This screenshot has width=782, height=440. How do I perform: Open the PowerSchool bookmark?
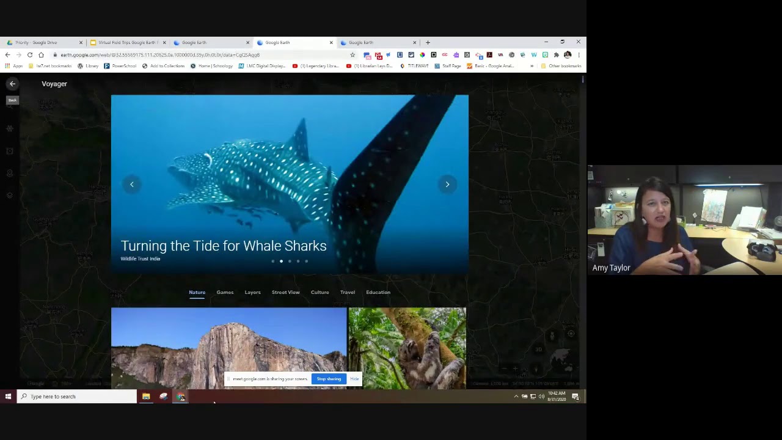coord(120,66)
